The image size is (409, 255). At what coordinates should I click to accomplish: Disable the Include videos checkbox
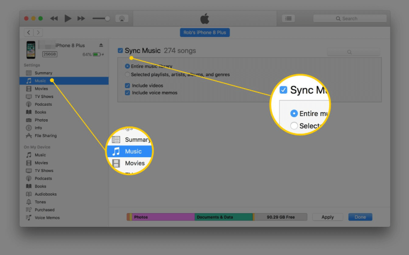pyautogui.click(x=127, y=85)
